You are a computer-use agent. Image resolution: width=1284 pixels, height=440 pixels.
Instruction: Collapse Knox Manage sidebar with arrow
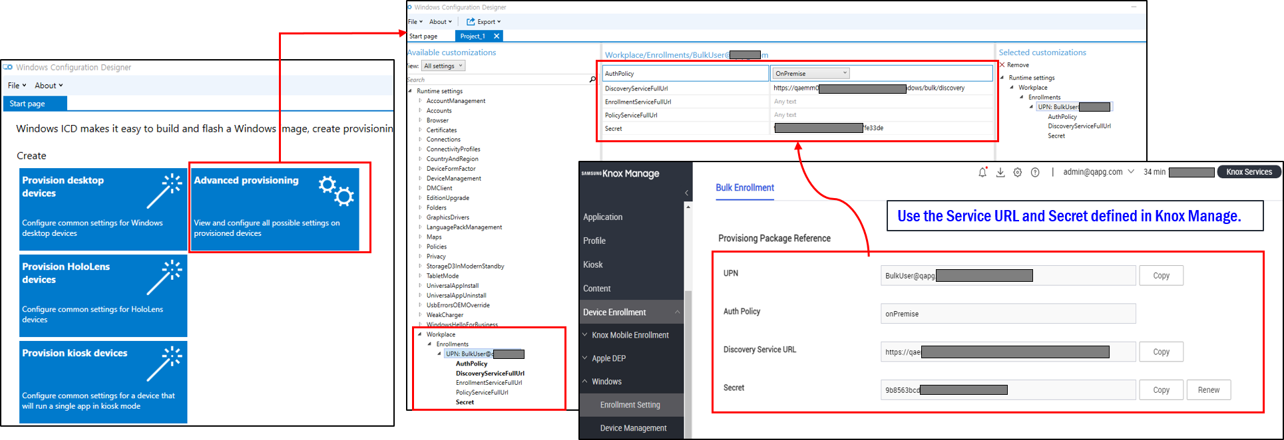click(687, 193)
